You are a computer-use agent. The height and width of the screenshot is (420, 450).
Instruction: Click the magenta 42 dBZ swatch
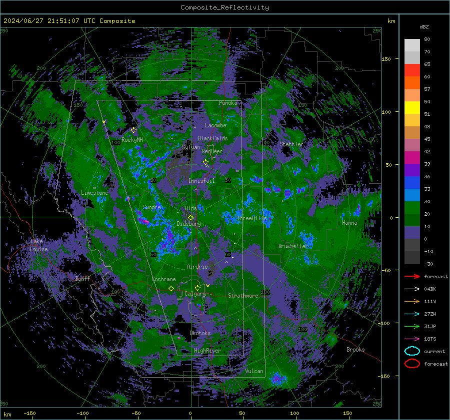coord(412,158)
